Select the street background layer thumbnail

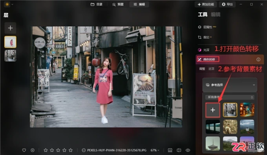coord(10,56)
